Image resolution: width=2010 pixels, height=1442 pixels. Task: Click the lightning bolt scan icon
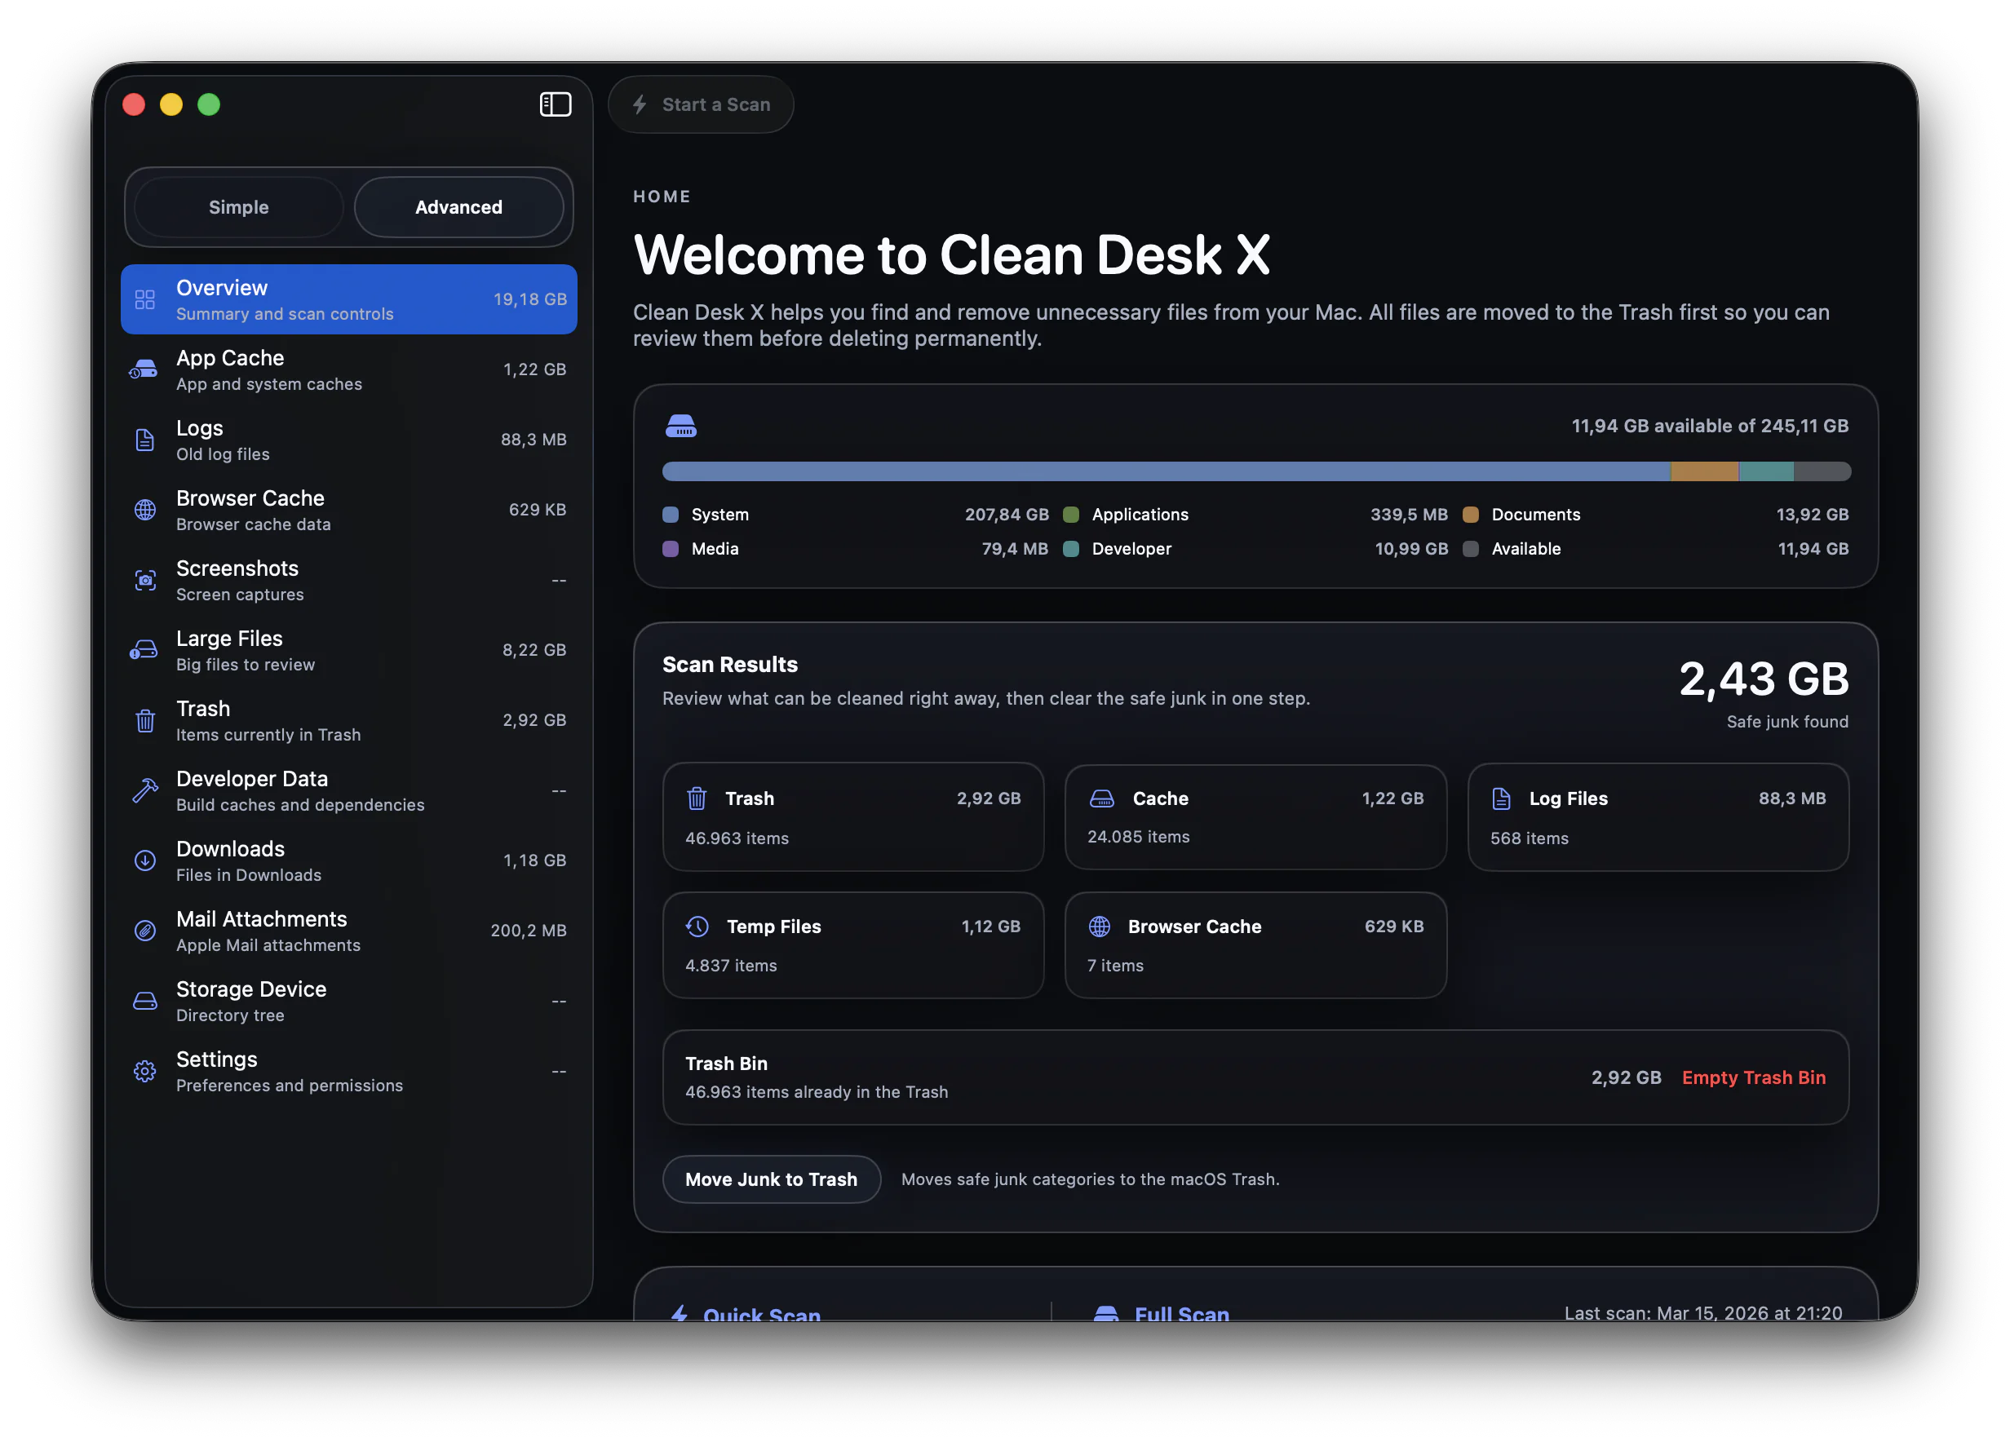pos(640,104)
